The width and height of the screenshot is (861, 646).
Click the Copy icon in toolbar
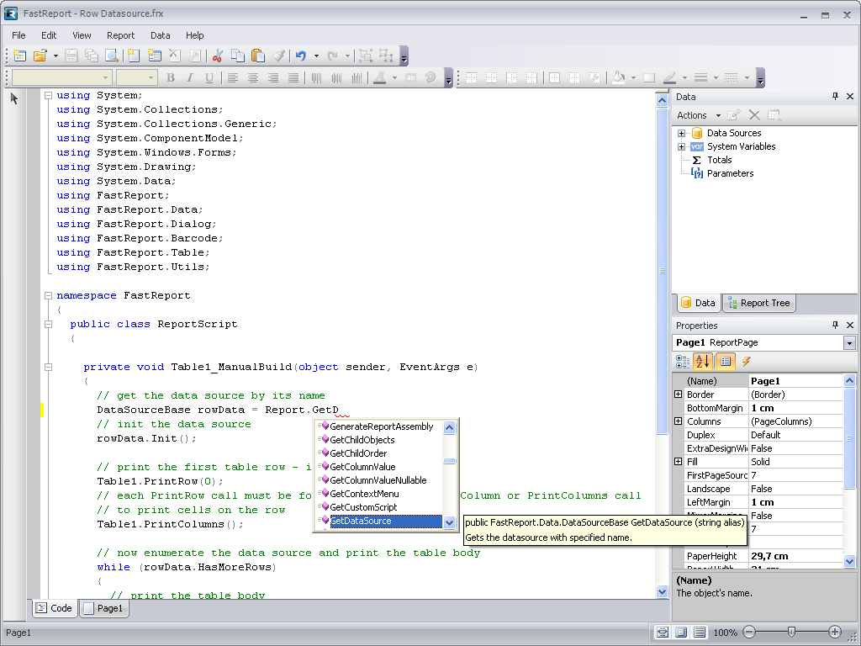click(238, 56)
